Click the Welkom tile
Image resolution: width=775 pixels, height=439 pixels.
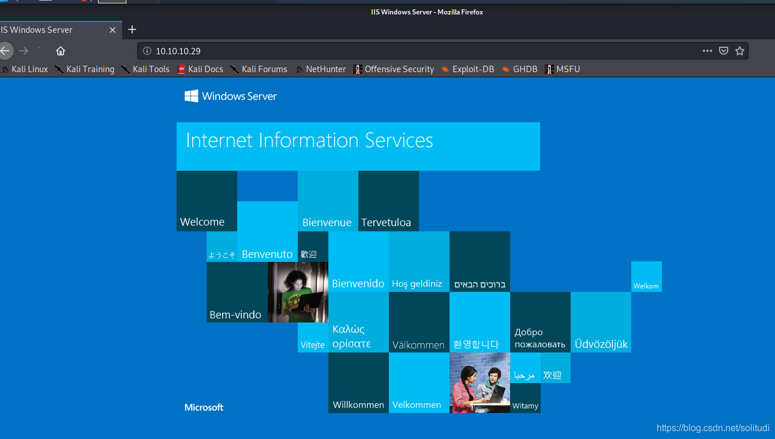tap(646, 276)
